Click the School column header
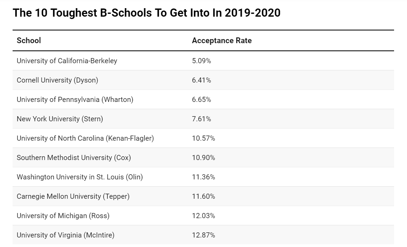Screen dimensions: 407x247 tap(29, 40)
